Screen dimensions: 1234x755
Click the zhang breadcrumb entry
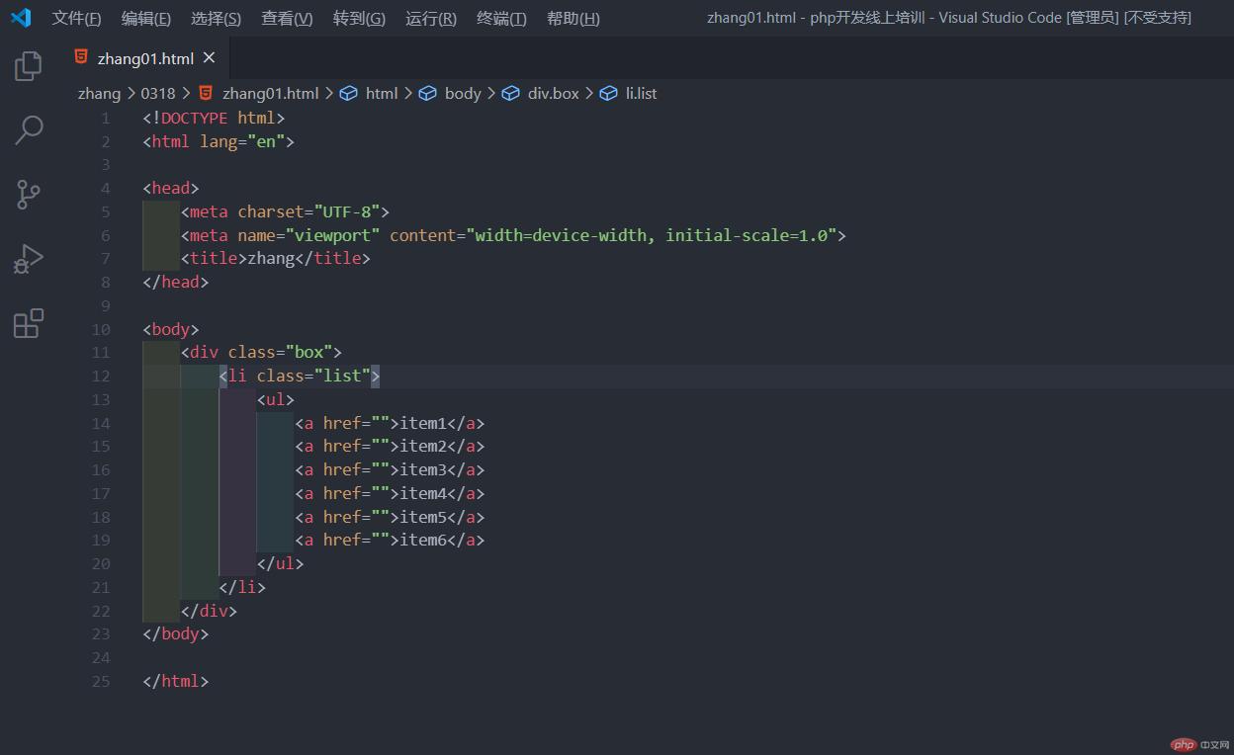point(99,93)
